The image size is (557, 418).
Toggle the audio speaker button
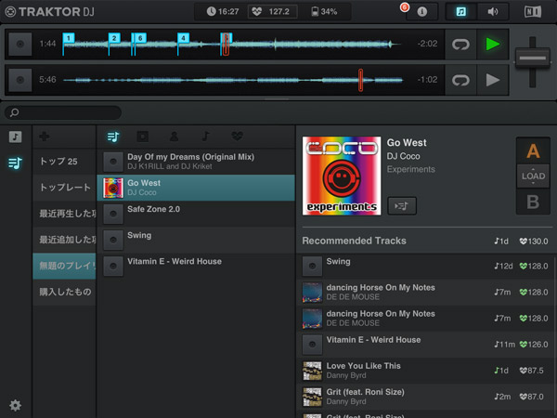(x=493, y=12)
